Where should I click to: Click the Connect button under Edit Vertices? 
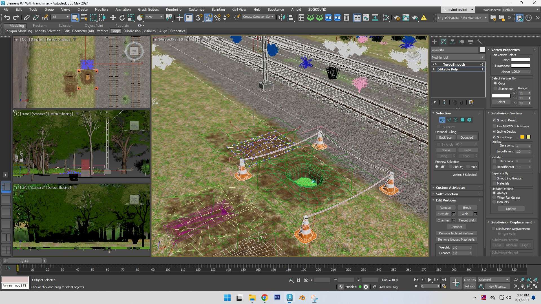tap(456, 227)
